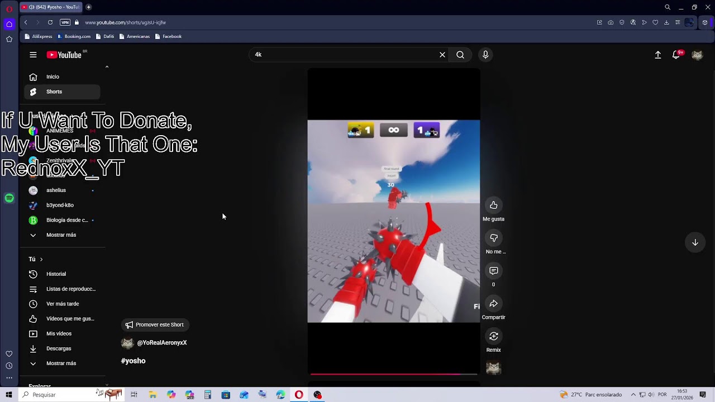Image resolution: width=715 pixels, height=402 pixels.
Task: Open Calculator from the taskbar
Action: 207,395
